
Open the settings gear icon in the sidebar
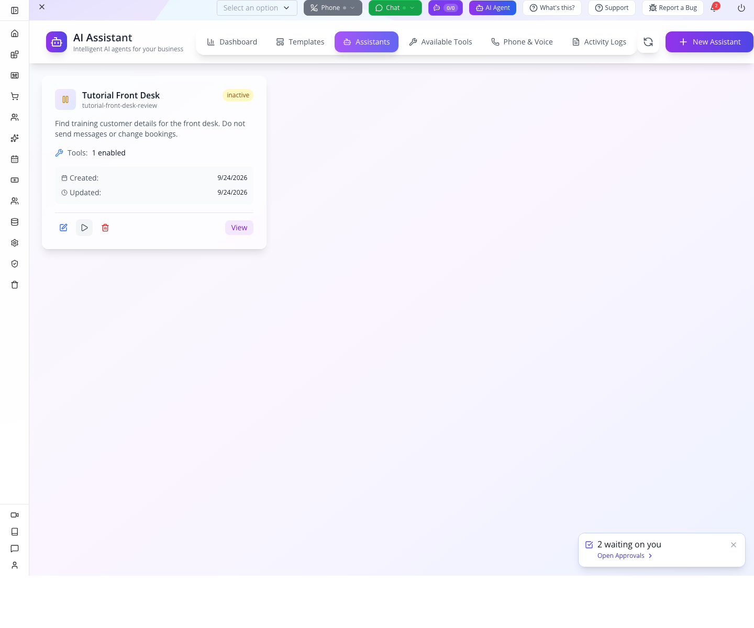[15, 243]
